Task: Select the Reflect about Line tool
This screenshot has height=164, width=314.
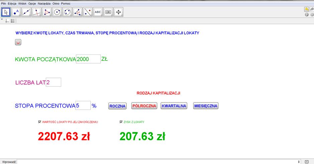Action: click(88, 12)
